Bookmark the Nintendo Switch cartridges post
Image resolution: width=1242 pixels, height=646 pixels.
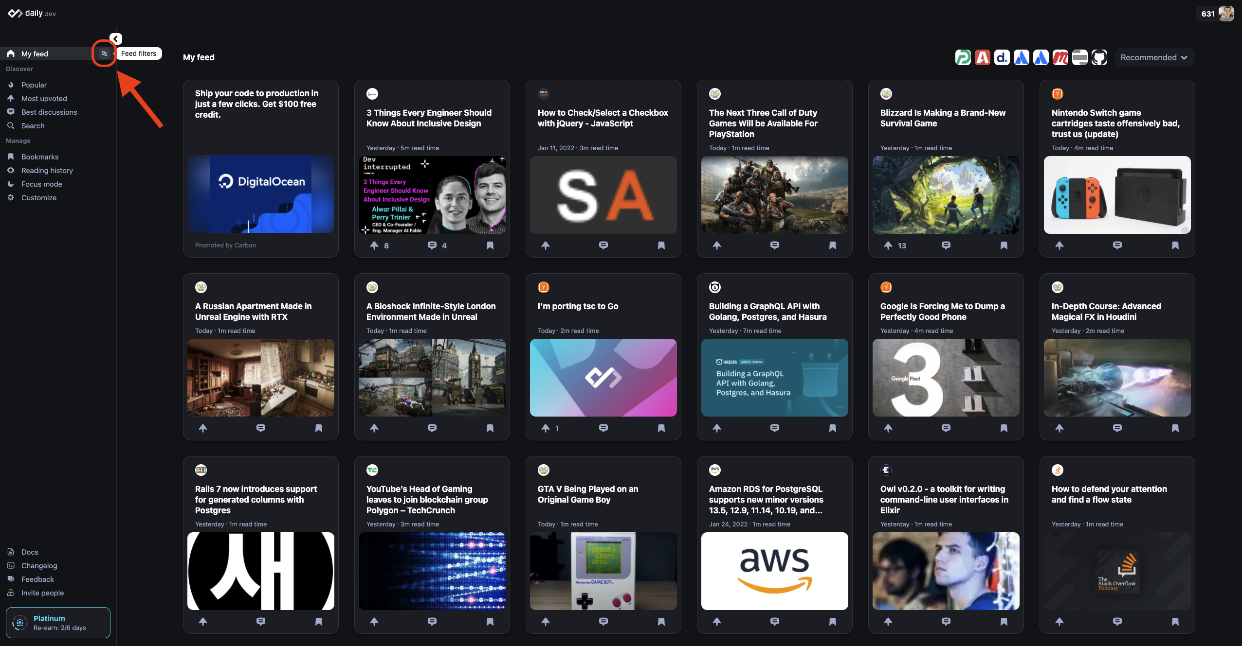point(1175,245)
